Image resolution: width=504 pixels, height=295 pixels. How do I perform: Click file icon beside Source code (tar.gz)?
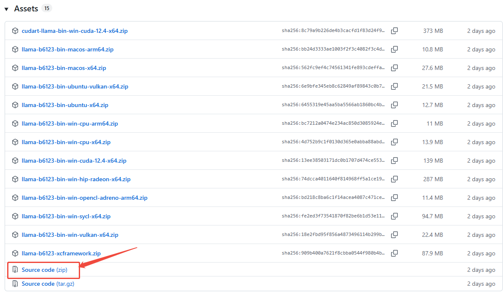(x=15, y=284)
